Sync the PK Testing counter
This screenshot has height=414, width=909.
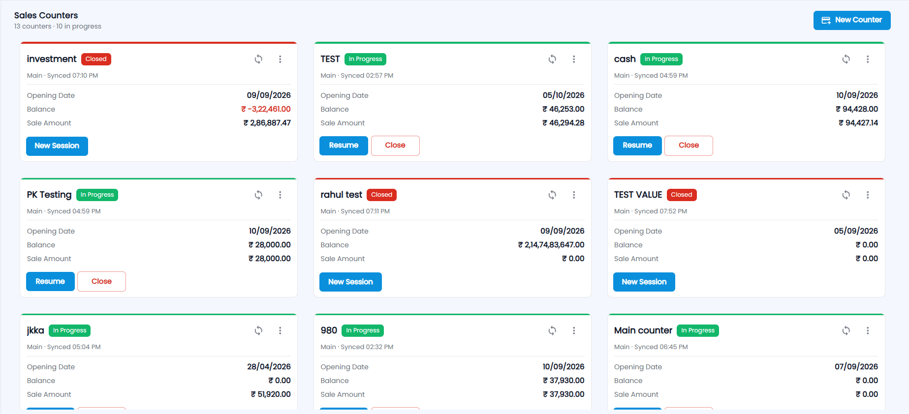point(258,195)
